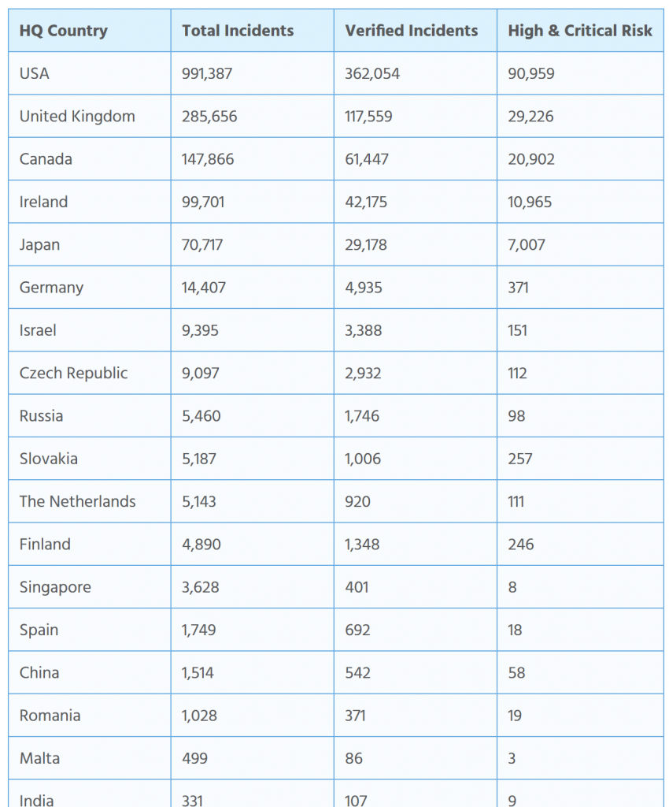
Task: Click China's verified incidents value 542
Action: click(357, 673)
